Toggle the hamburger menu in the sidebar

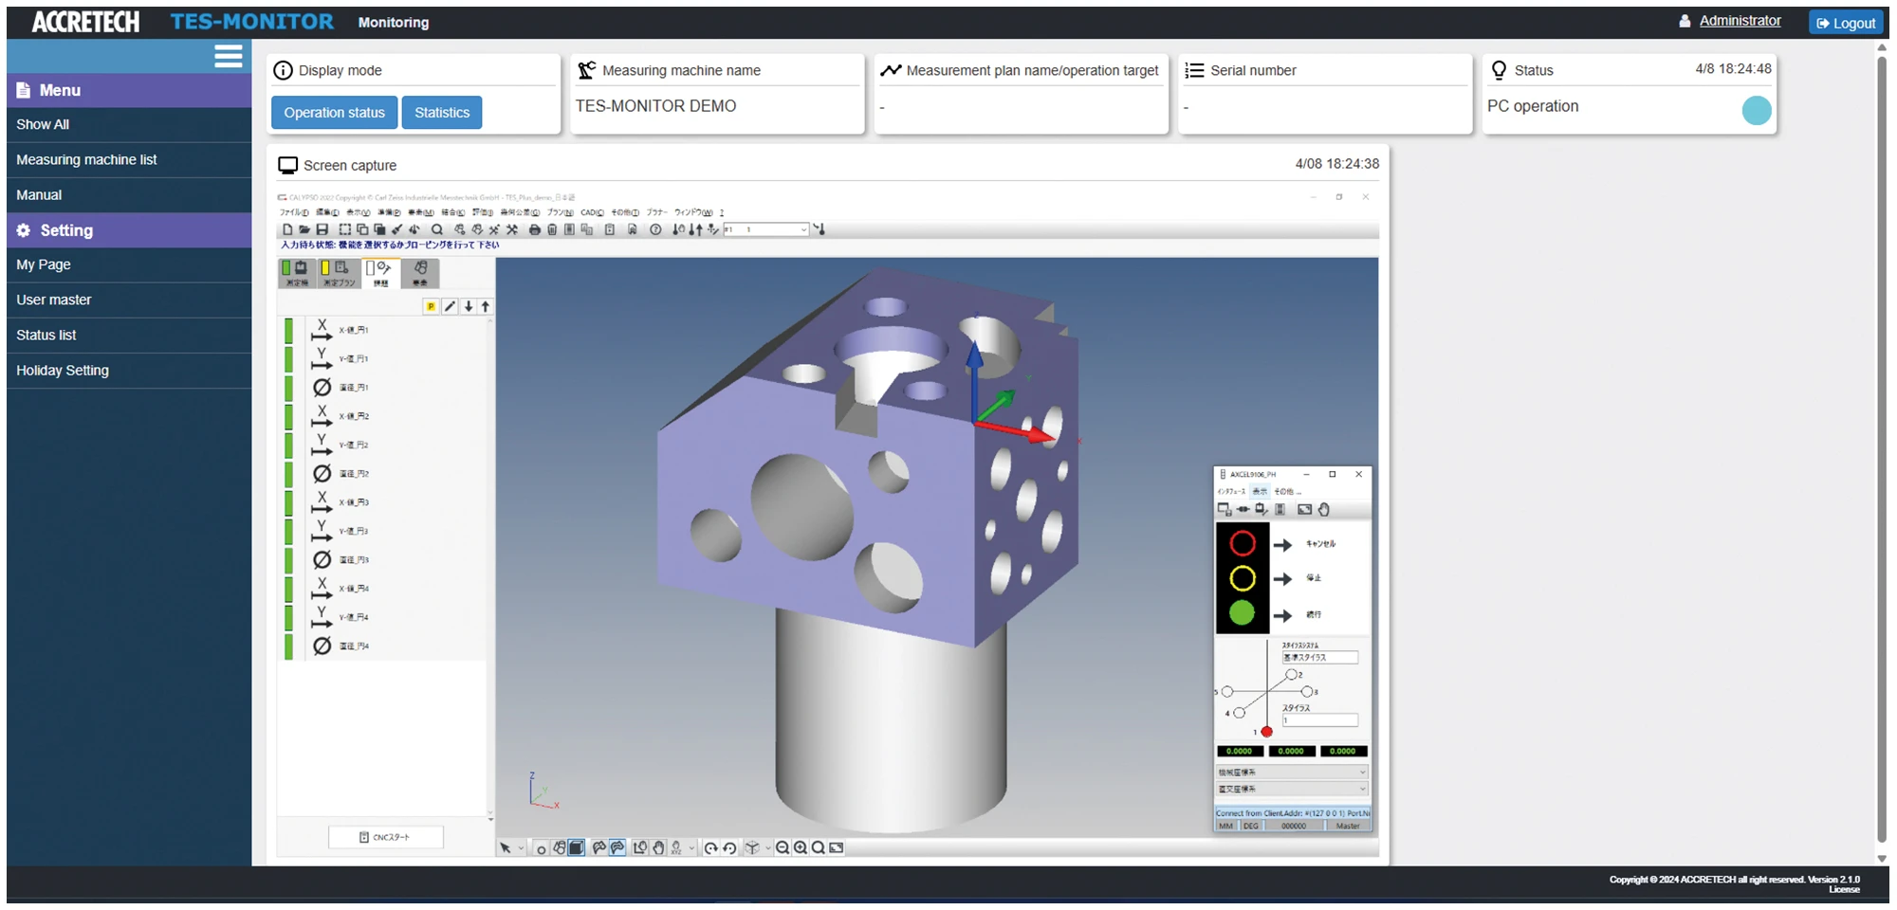point(228,56)
